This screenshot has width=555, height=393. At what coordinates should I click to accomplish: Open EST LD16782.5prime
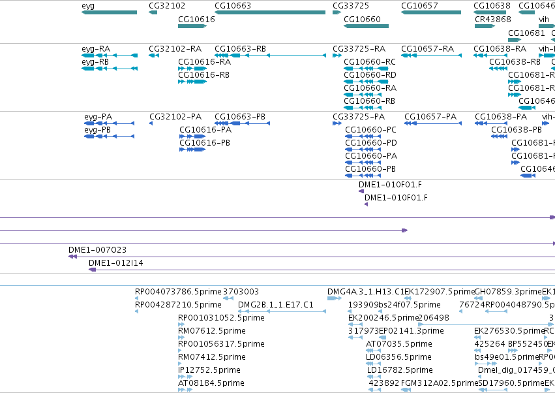pos(400,370)
